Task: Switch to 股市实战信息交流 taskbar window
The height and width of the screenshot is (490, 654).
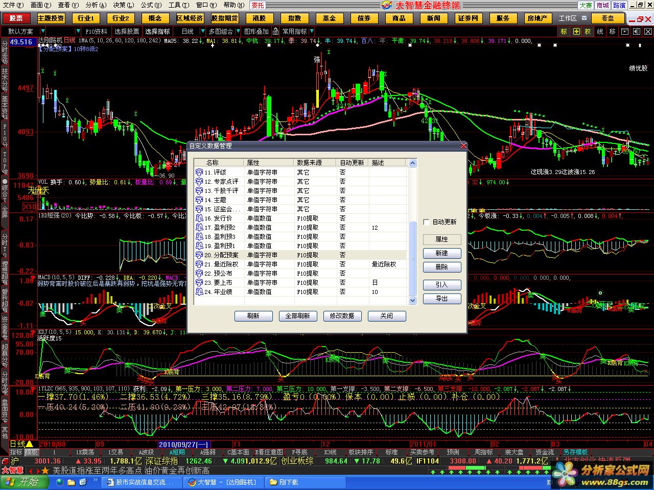Action: click(141, 482)
